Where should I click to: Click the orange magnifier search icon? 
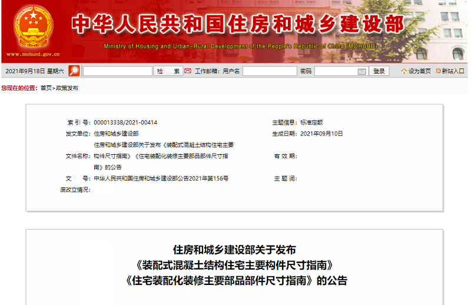74,71
